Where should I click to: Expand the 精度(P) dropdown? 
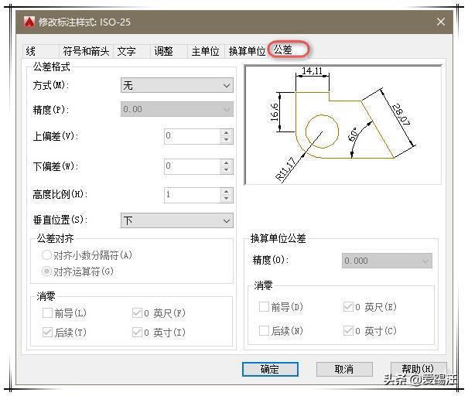click(x=177, y=109)
